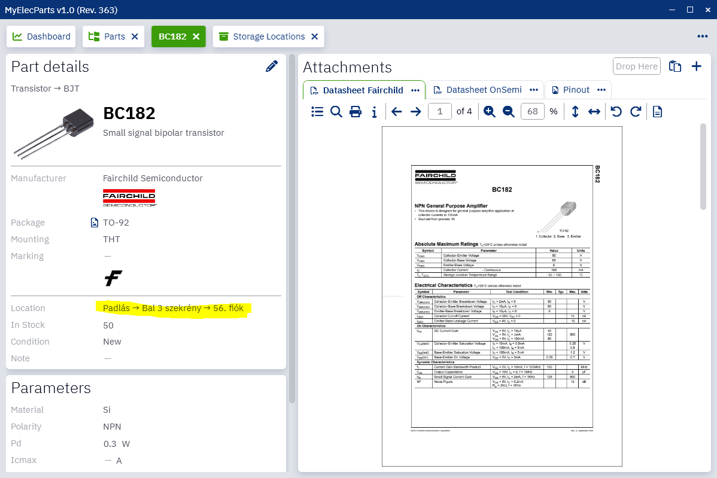This screenshot has height=478, width=717.
Task: Go to the next PDF page
Action: pos(416,111)
